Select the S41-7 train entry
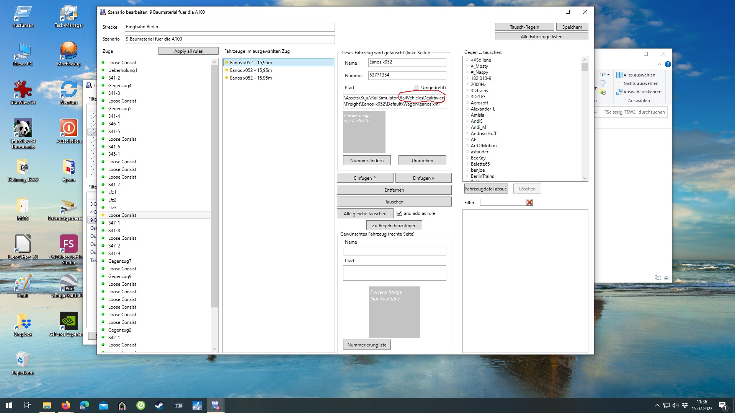Viewport: 735px width, 413px height. (114, 185)
